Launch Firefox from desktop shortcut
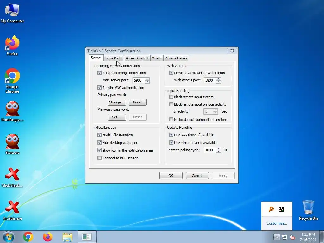324x243 pixels. pos(12,46)
